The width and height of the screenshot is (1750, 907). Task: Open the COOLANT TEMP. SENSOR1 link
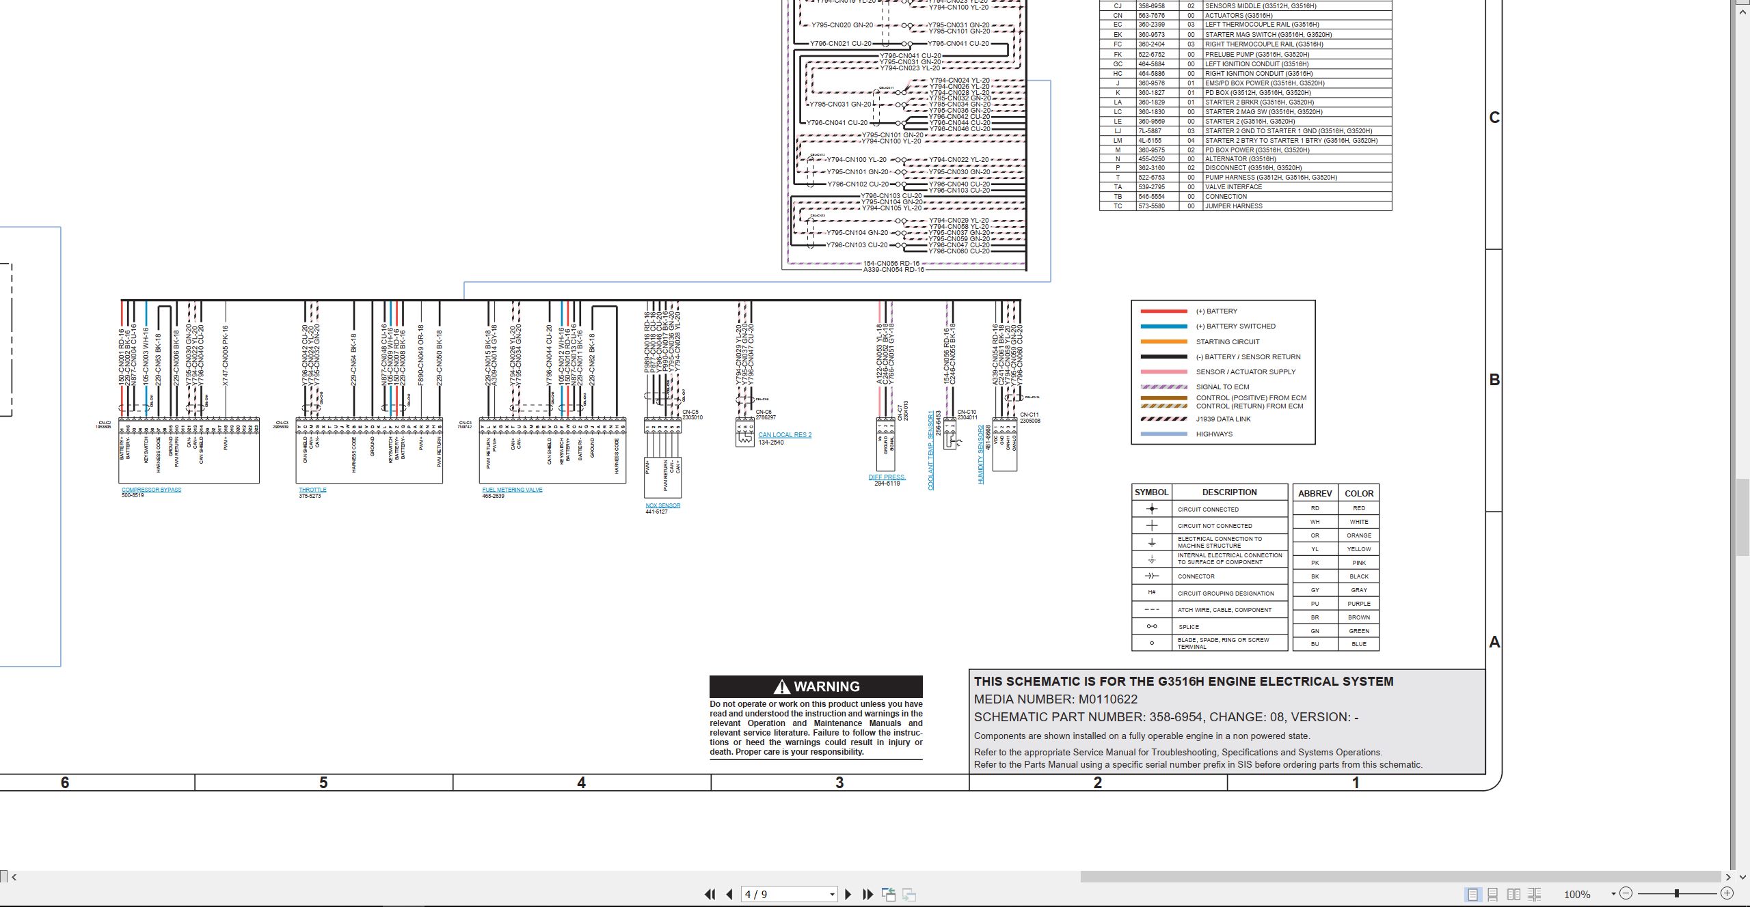click(x=931, y=450)
